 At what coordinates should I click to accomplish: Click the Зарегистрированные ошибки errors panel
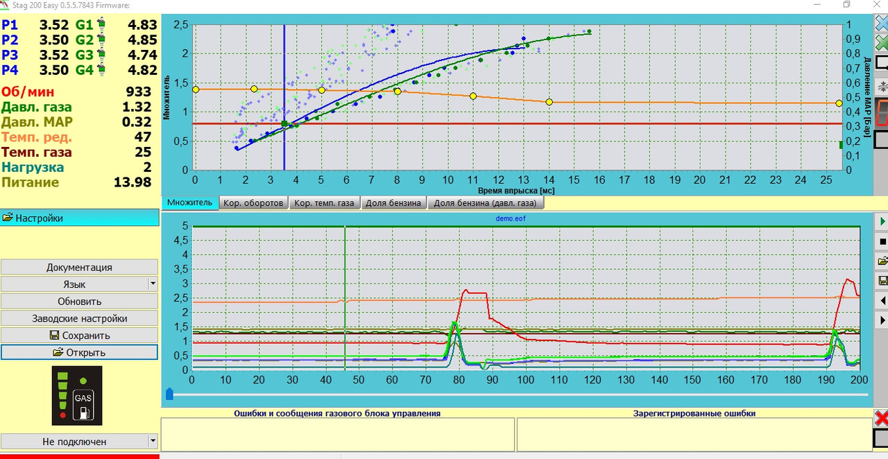(x=694, y=434)
